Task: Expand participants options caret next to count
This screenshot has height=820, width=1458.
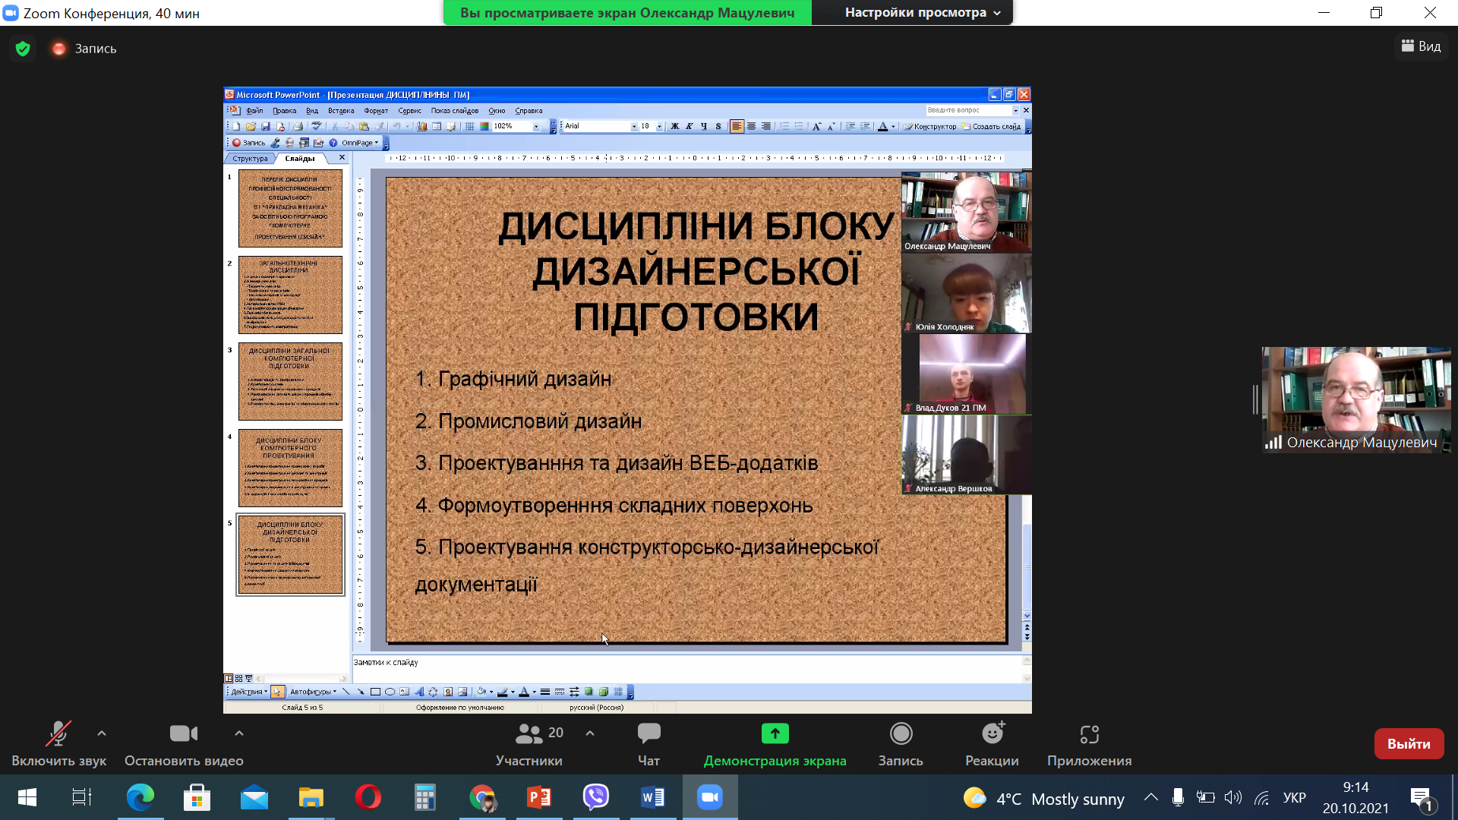Action: pos(590,733)
